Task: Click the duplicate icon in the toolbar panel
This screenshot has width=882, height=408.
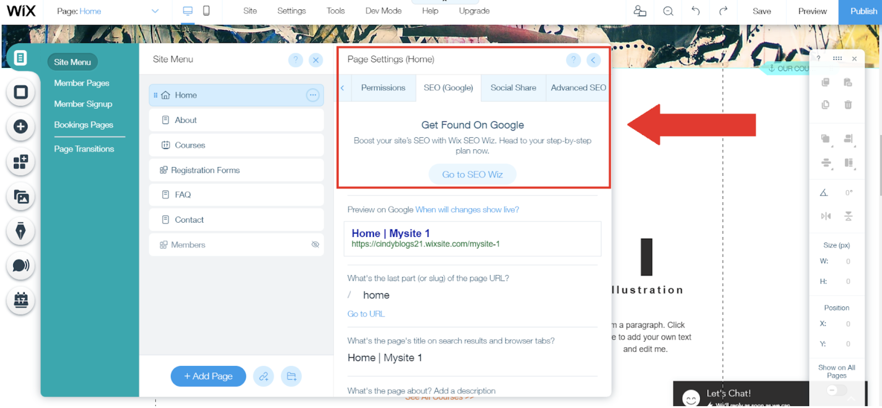Action: coord(825,105)
